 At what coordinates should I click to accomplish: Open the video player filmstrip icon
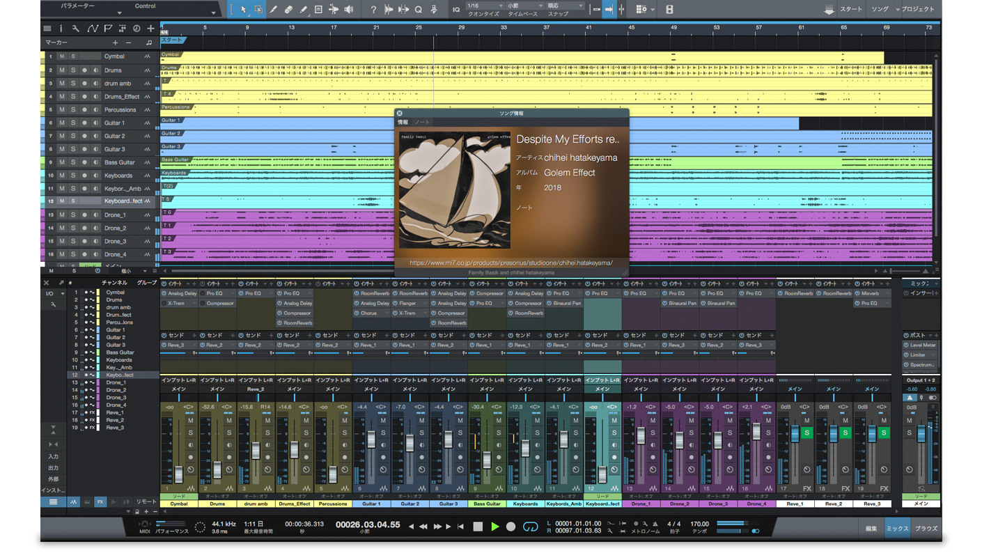[669, 10]
